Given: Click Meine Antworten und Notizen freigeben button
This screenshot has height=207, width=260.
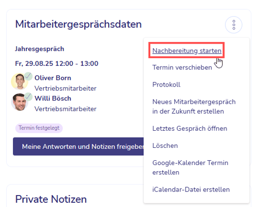Looking at the screenshot, I should tap(79, 146).
